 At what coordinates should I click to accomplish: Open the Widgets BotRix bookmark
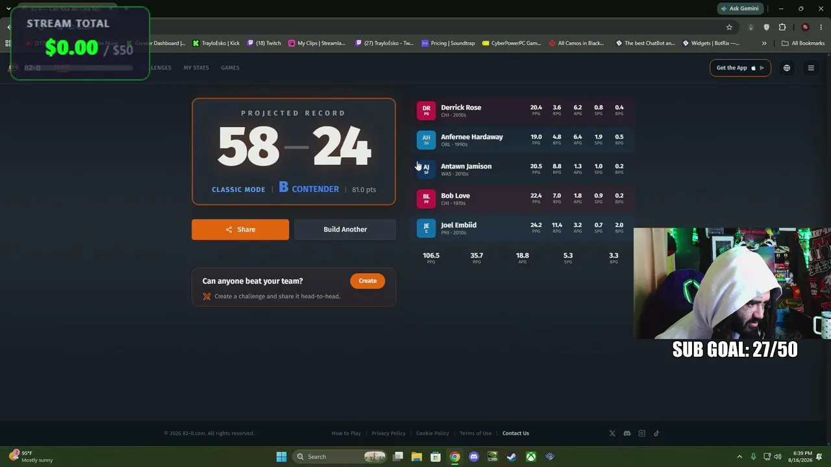pos(711,43)
